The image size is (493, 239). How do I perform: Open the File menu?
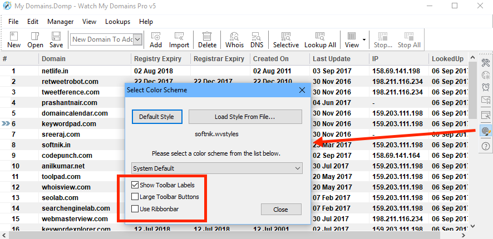click(13, 22)
